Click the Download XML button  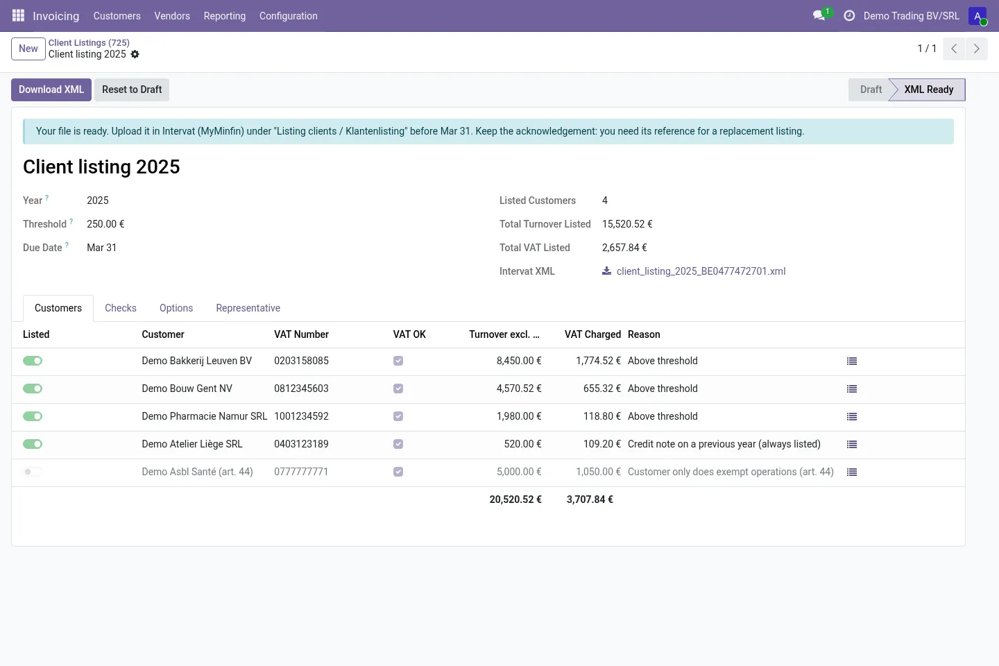pos(51,89)
